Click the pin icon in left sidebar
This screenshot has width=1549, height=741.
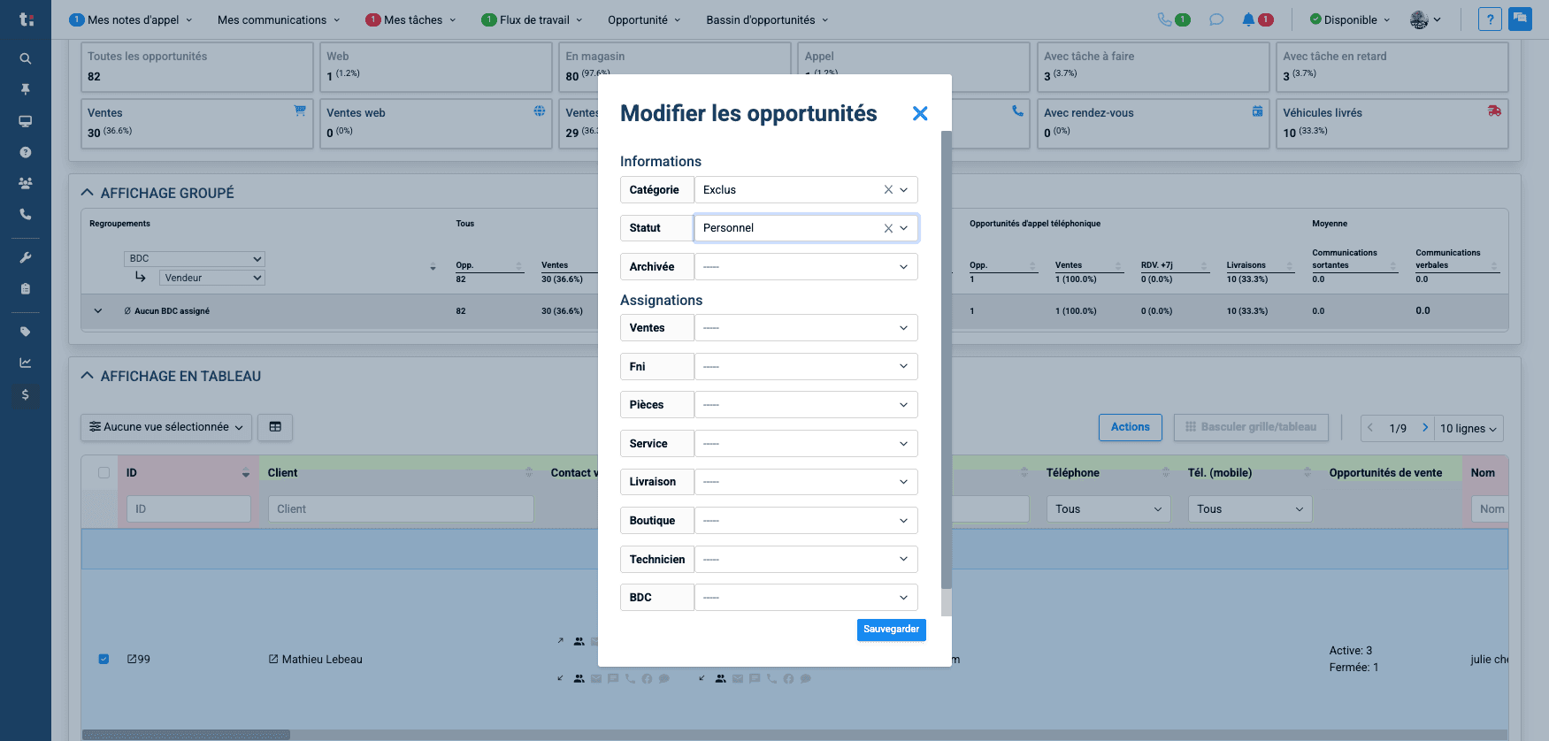(26, 89)
